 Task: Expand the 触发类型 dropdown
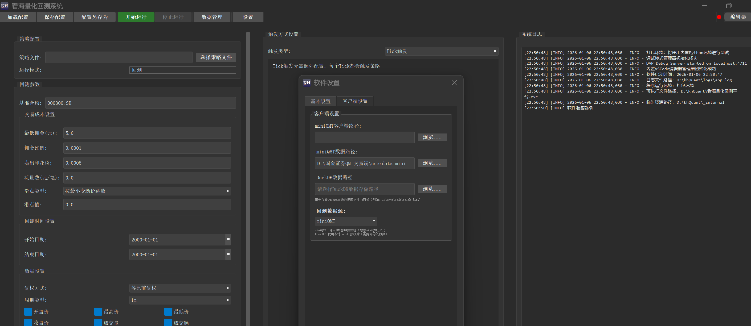coord(441,51)
